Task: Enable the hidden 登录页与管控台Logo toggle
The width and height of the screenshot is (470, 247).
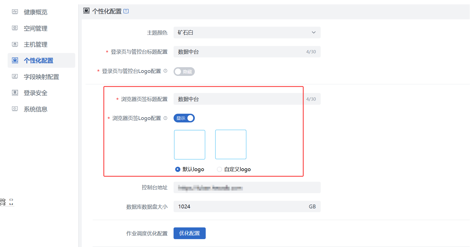Action: [184, 71]
